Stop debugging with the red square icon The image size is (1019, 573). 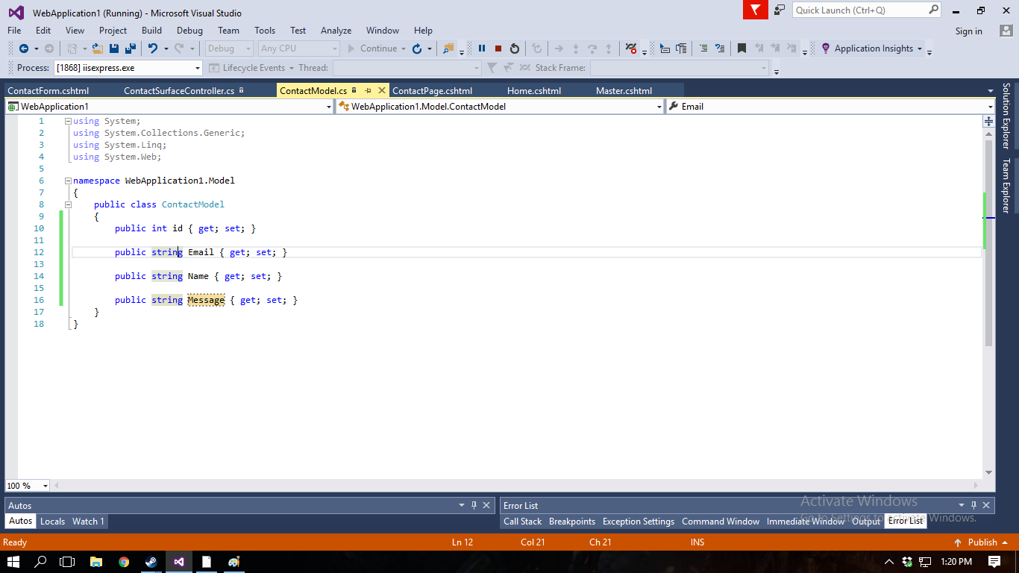pyautogui.click(x=498, y=48)
